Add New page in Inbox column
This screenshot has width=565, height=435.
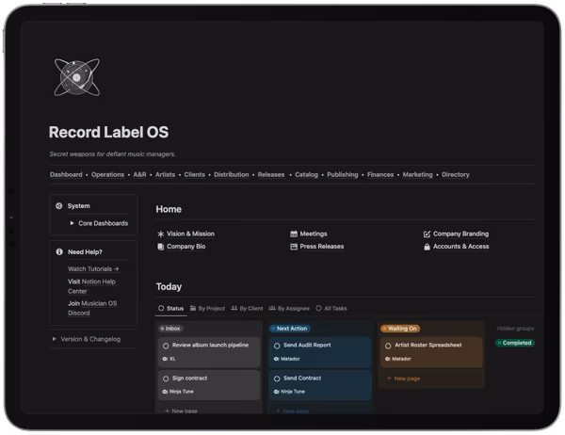[181, 411]
